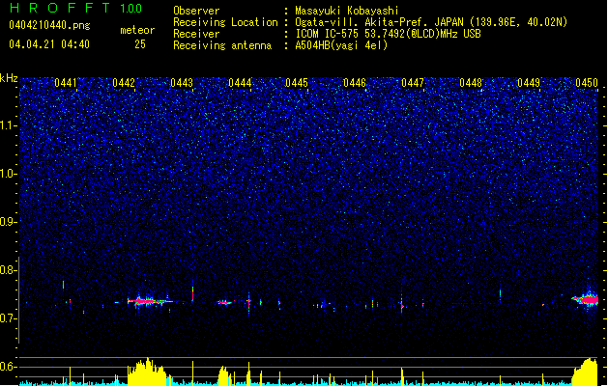Click the 'Observer' field label
The image size is (608, 386).
[196, 11]
